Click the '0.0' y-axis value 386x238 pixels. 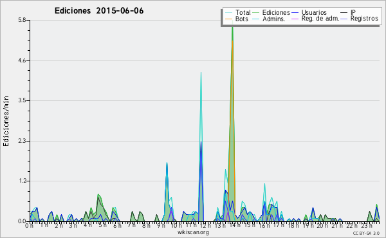point(22,221)
